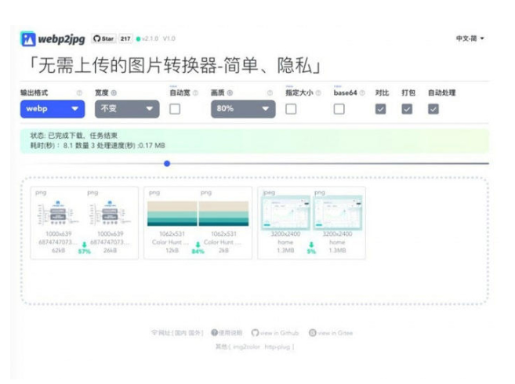This screenshot has height=384, width=515.
Task: Open the webp output format dropdown
Action: click(53, 109)
